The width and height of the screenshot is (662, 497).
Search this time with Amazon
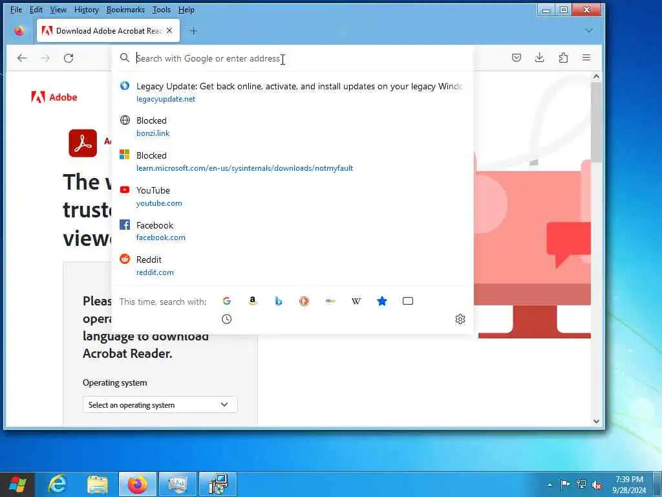[x=253, y=301]
